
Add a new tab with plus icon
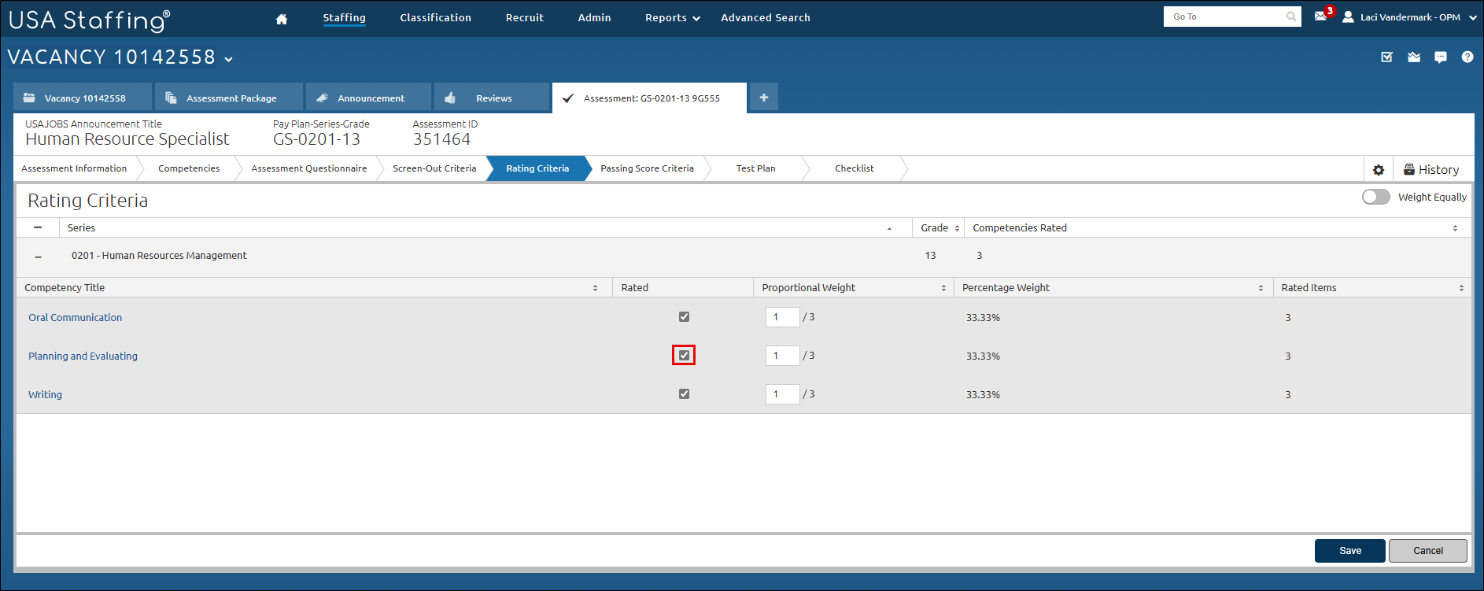coord(763,98)
